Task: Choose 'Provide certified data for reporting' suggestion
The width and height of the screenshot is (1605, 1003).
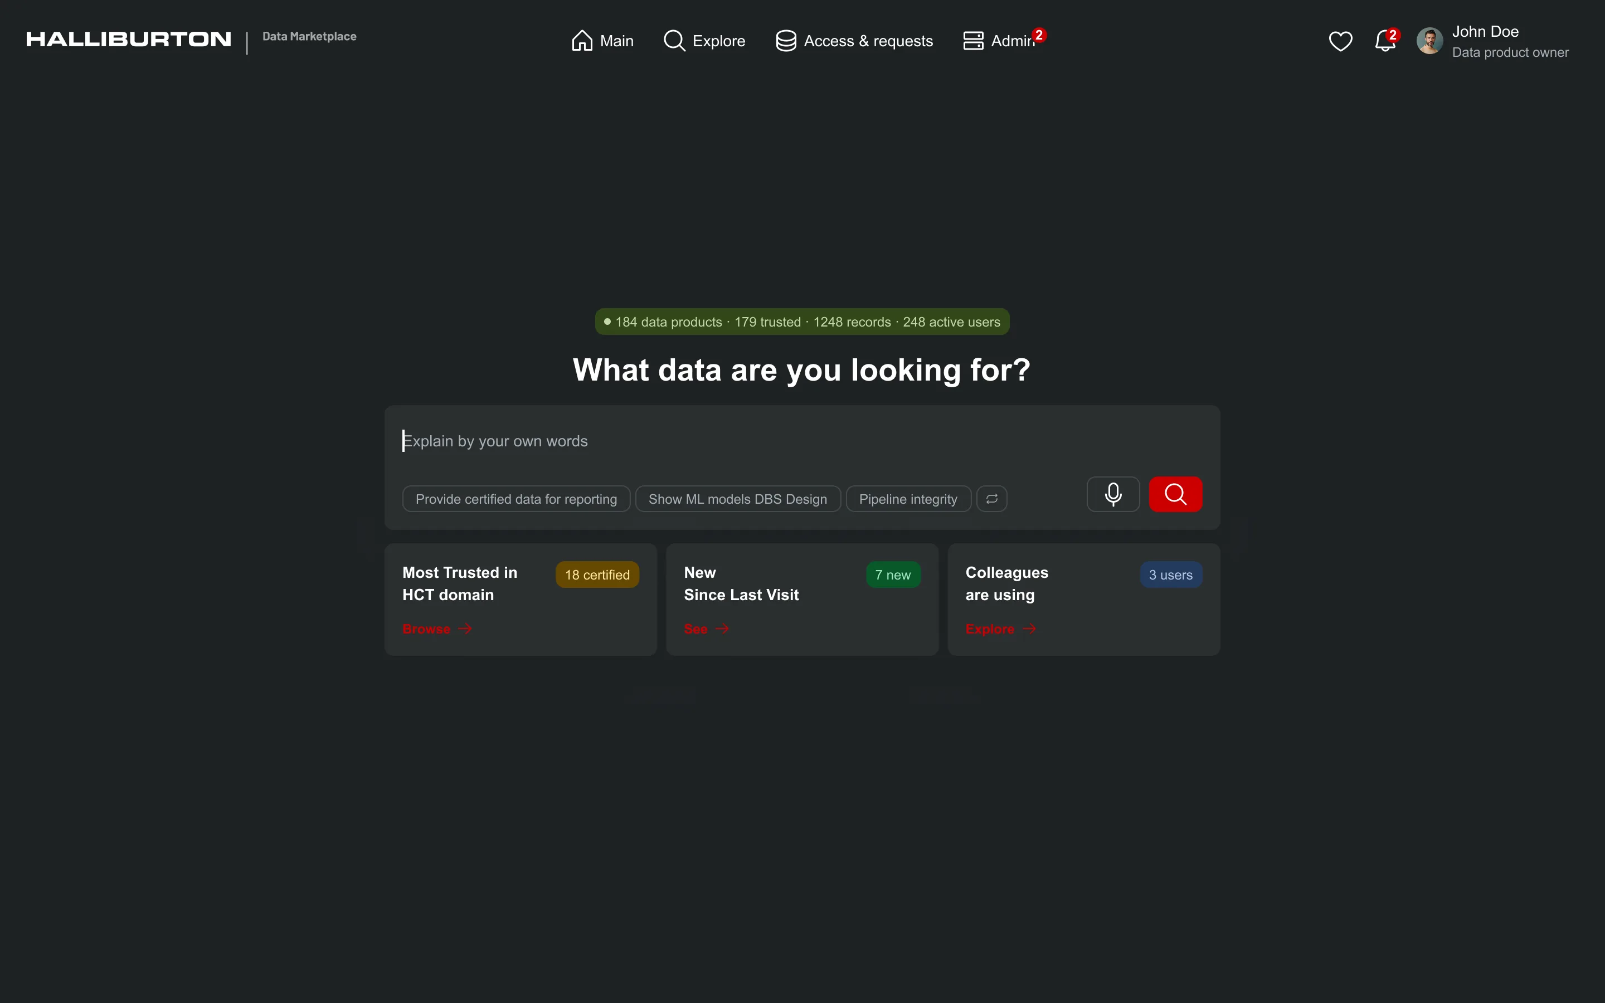Action: coord(516,499)
